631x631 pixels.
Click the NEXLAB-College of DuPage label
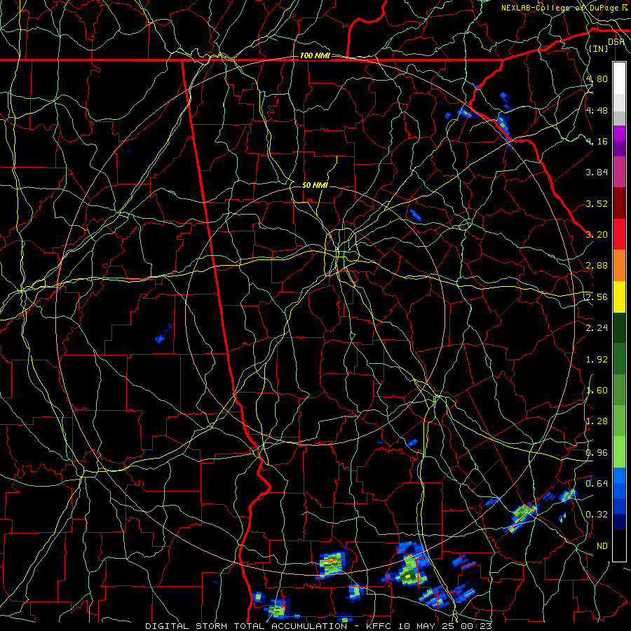[x=564, y=8]
